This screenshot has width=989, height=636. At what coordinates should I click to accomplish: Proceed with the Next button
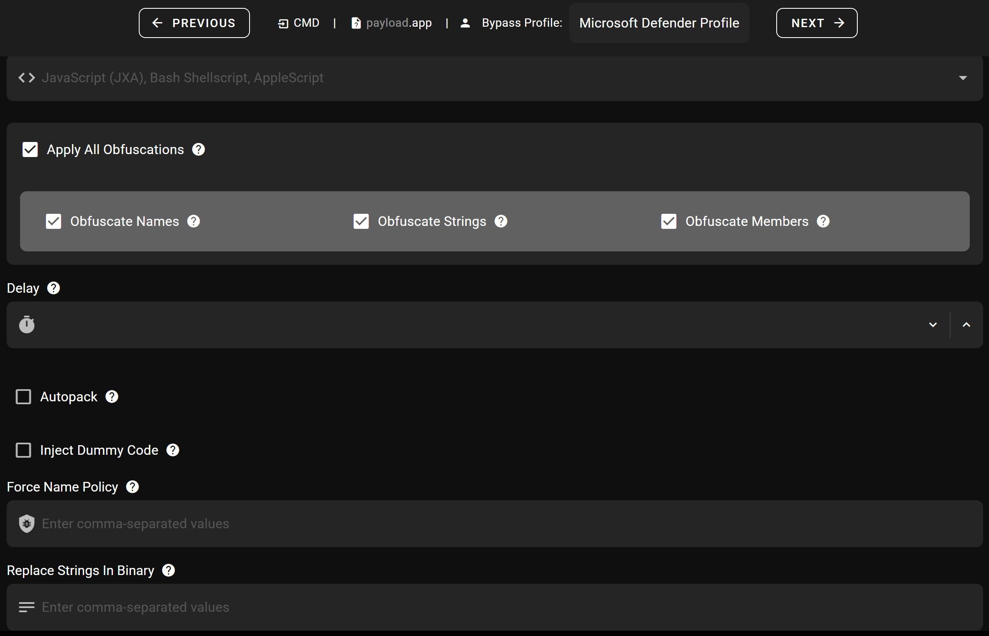coord(816,23)
